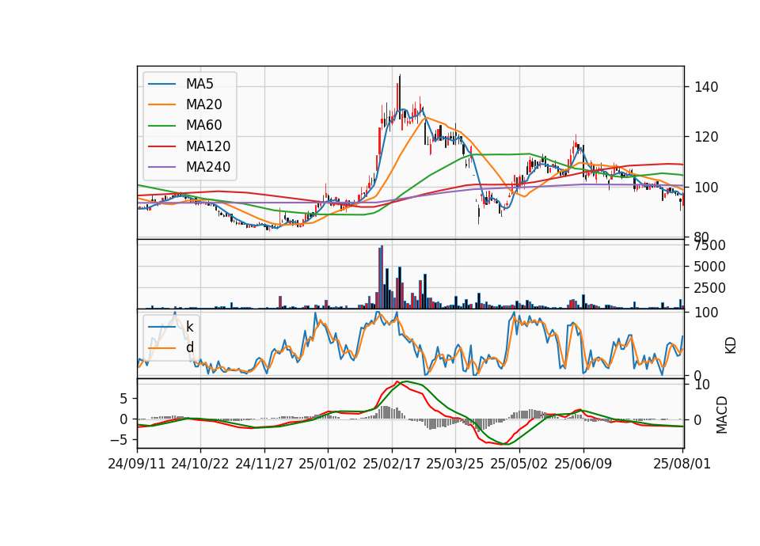Click the MA240 legend label
760x546 pixels.
coord(208,167)
